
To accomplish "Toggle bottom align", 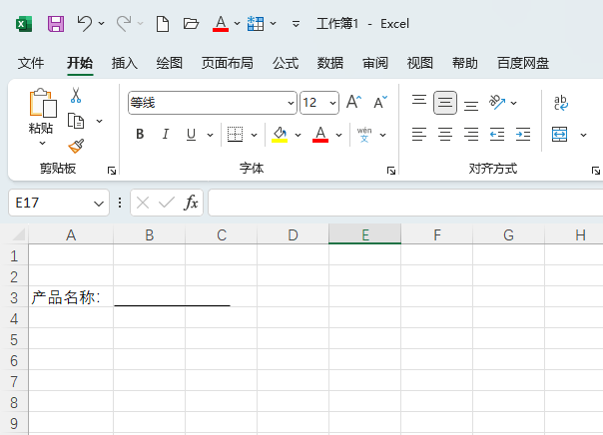I will [x=471, y=105].
